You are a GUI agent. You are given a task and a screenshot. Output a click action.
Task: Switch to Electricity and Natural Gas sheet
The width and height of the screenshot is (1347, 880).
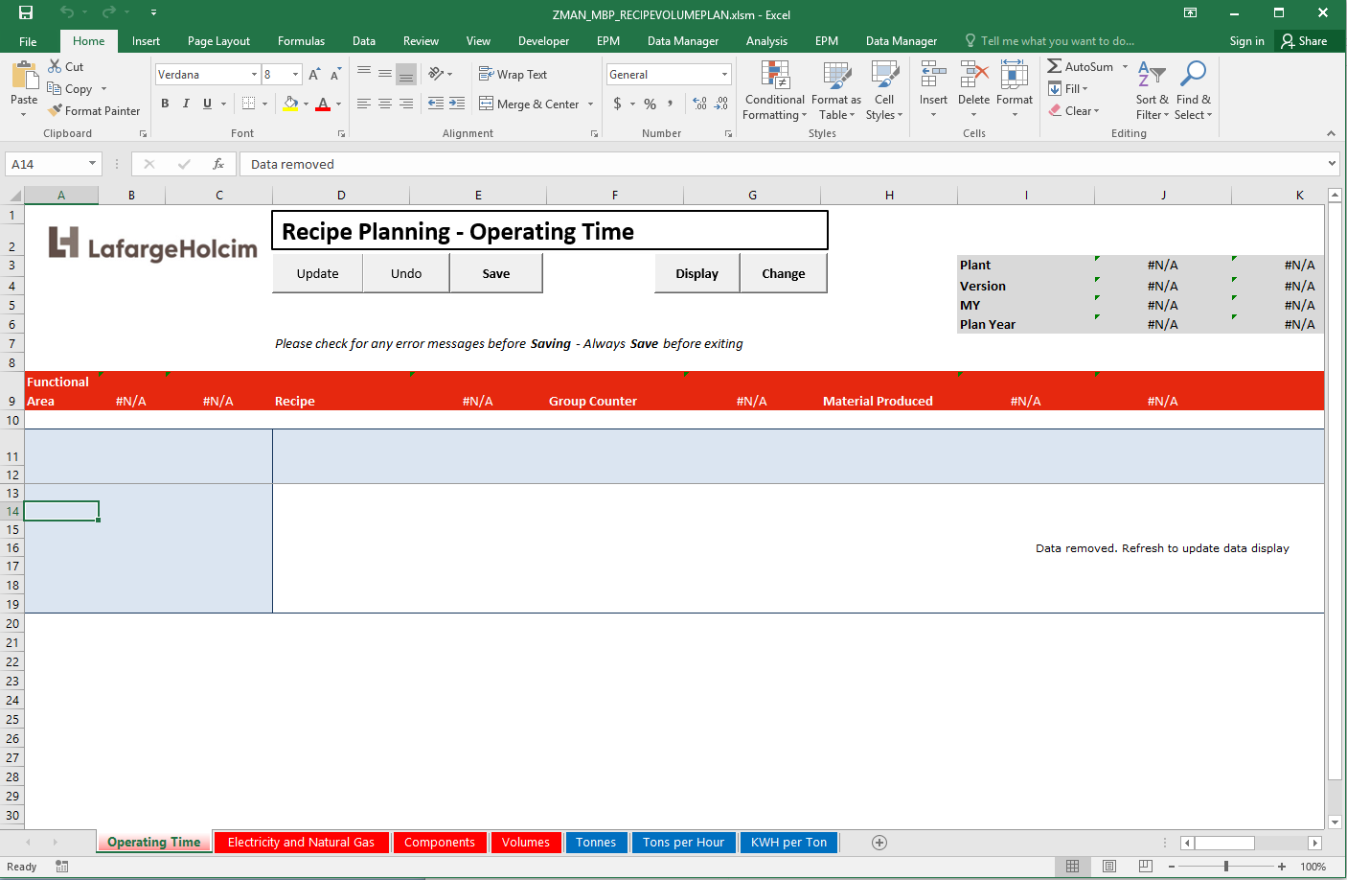pyautogui.click(x=301, y=843)
